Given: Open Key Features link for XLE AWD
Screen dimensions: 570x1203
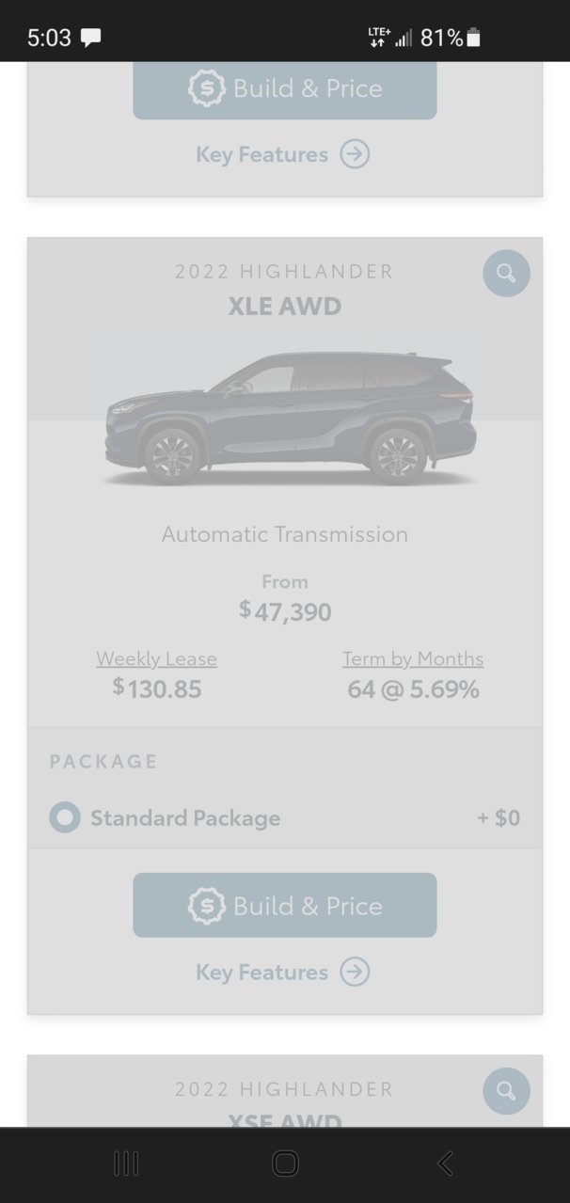Looking at the screenshot, I should point(261,972).
